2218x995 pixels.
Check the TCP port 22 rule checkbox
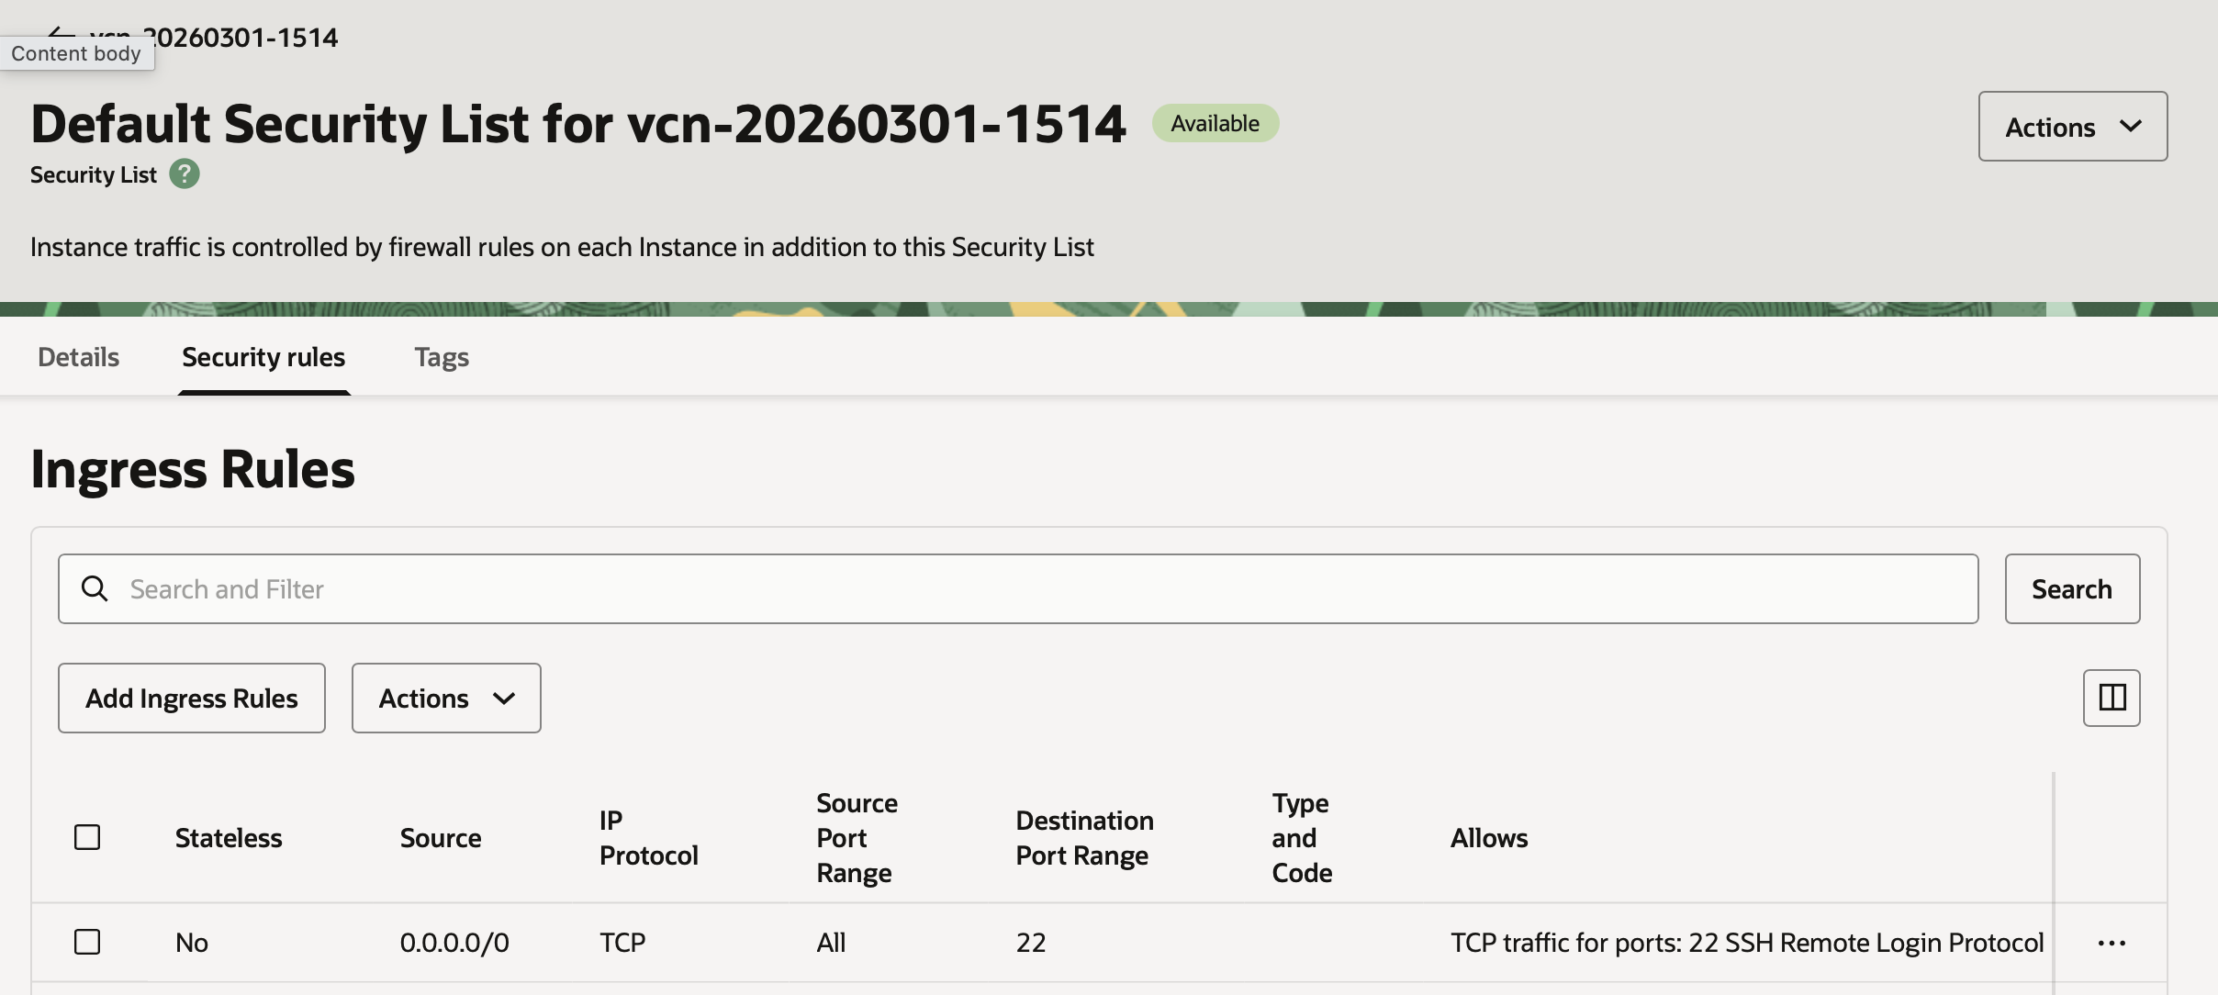[x=87, y=942]
